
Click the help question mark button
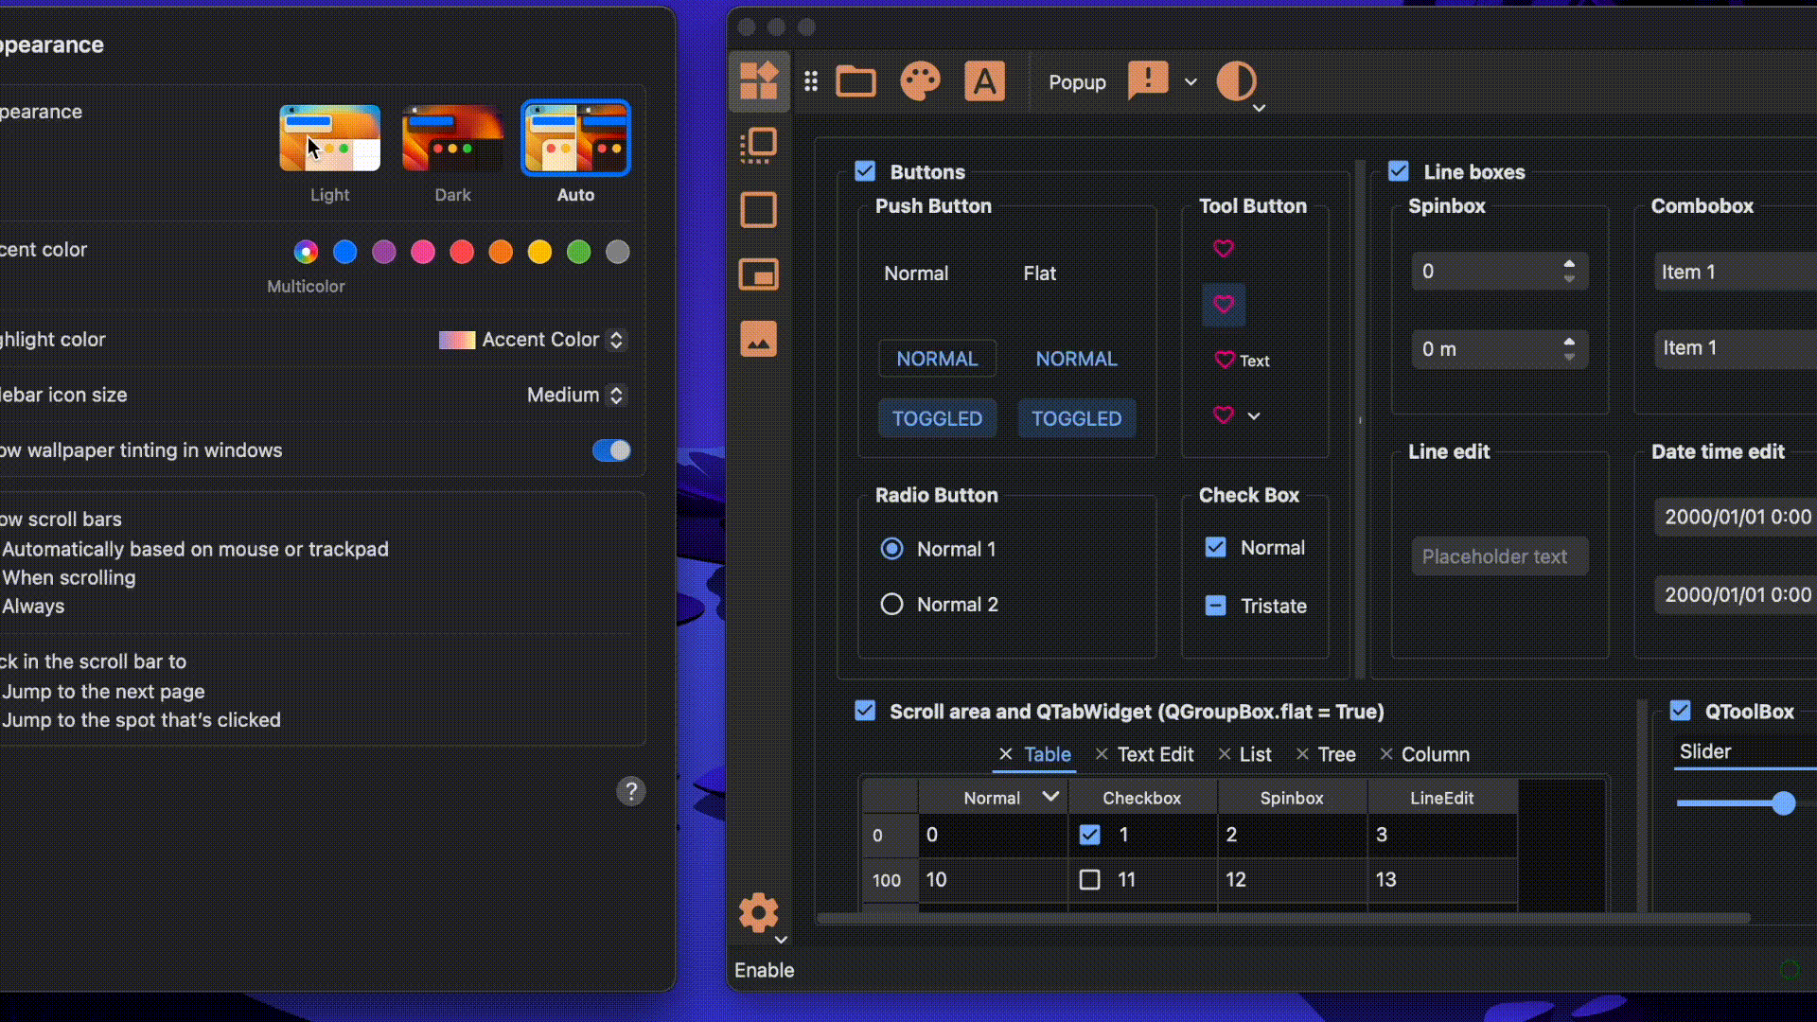[x=631, y=791]
